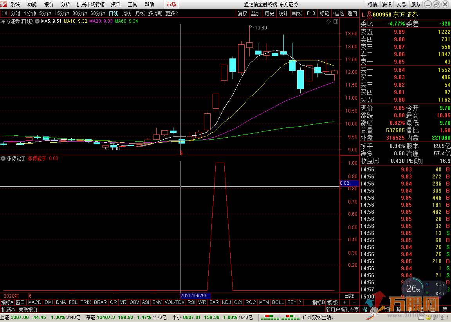The width and height of the screenshot is (451, 322).
Task: Select the 日线 period tab
Action: [x=113, y=13]
